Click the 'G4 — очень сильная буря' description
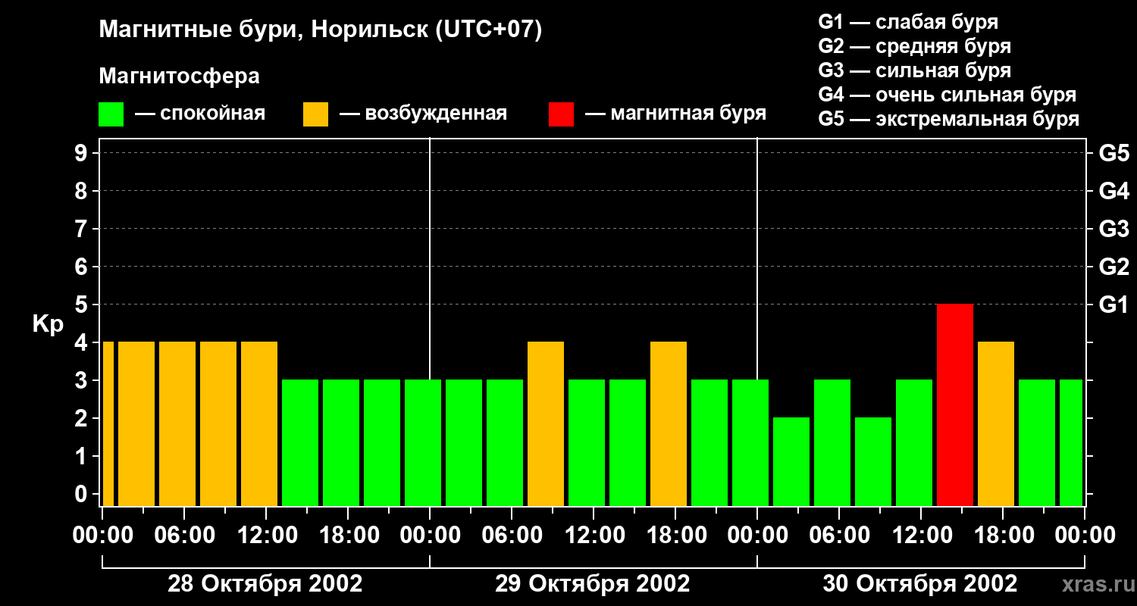 click(947, 95)
